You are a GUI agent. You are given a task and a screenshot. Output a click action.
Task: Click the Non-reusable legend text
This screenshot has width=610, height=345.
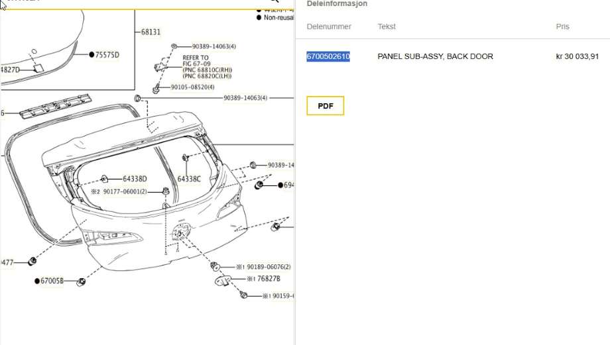coord(278,17)
